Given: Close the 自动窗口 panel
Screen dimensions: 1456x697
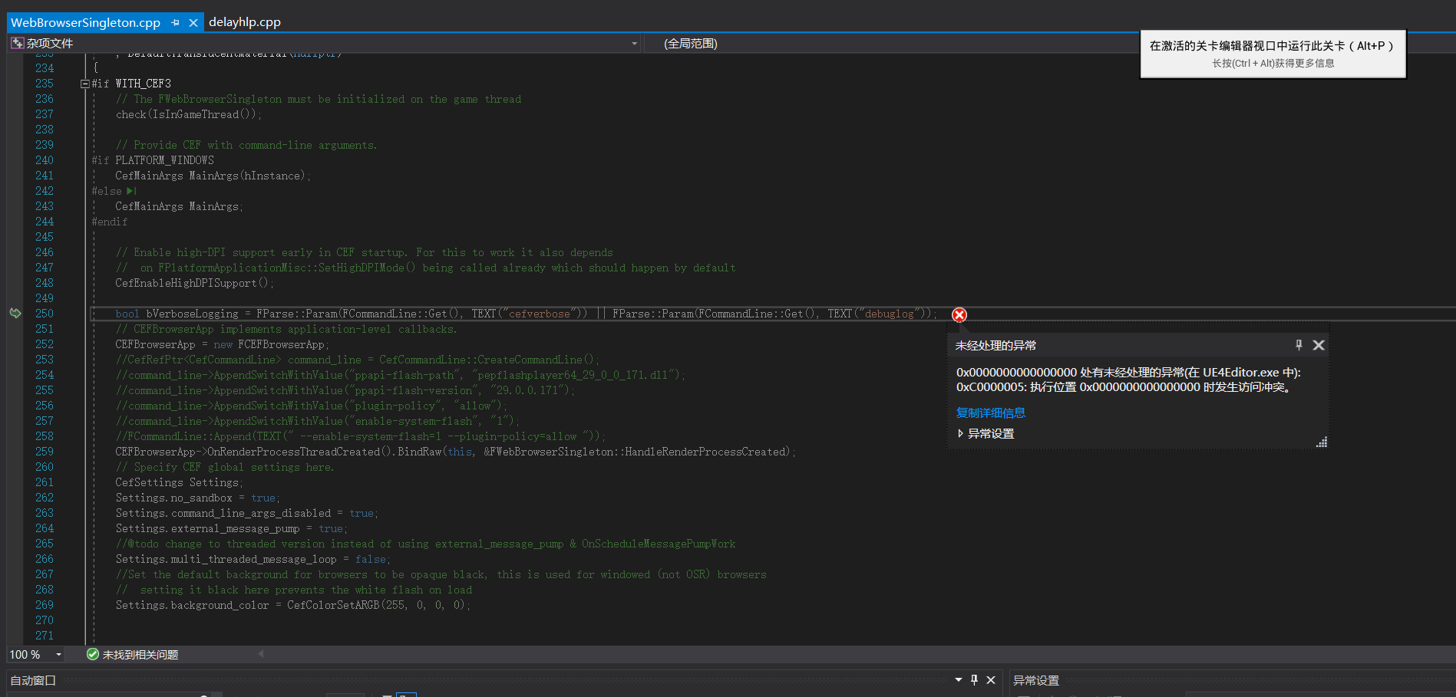Looking at the screenshot, I should (990, 680).
